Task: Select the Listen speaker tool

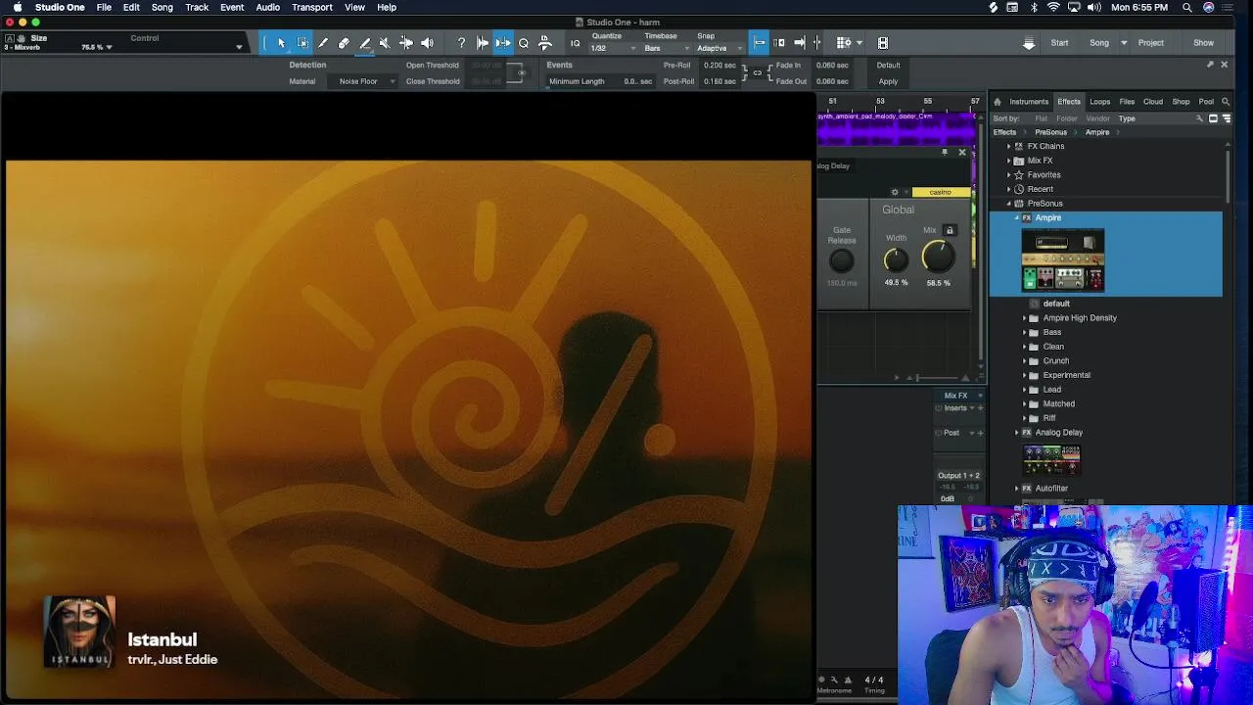Action: click(x=427, y=43)
